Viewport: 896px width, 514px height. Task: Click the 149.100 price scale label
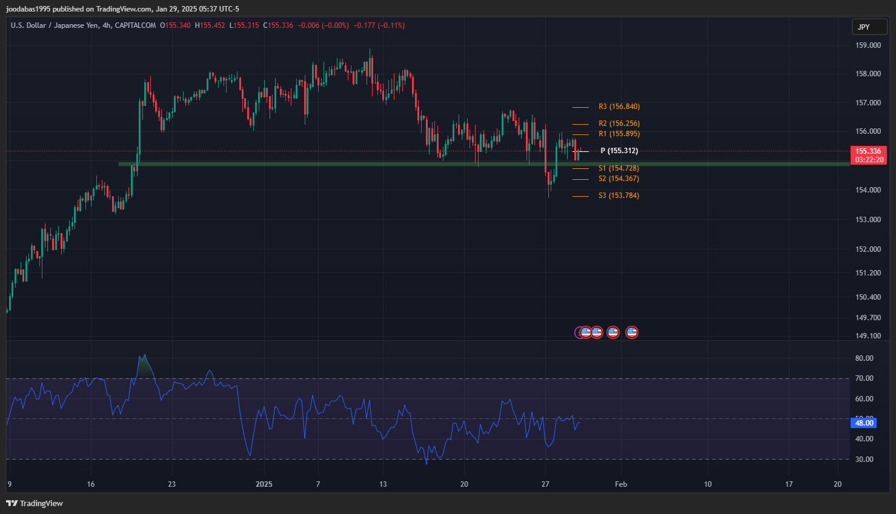868,336
